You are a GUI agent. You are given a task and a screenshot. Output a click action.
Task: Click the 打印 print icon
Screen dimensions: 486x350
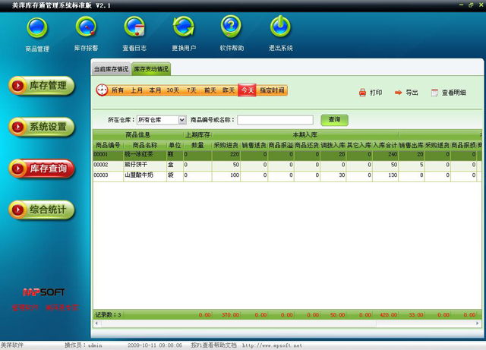pyautogui.click(x=363, y=93)
